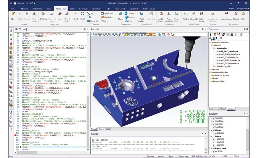Uncheck the Planes group checkbox

point(212,130)
